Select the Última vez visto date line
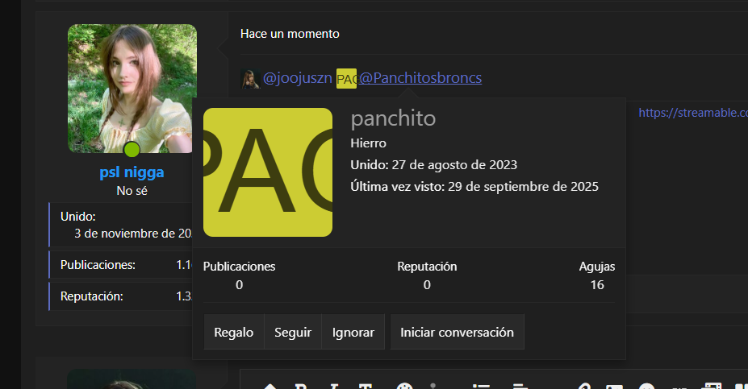 (474, 187)
